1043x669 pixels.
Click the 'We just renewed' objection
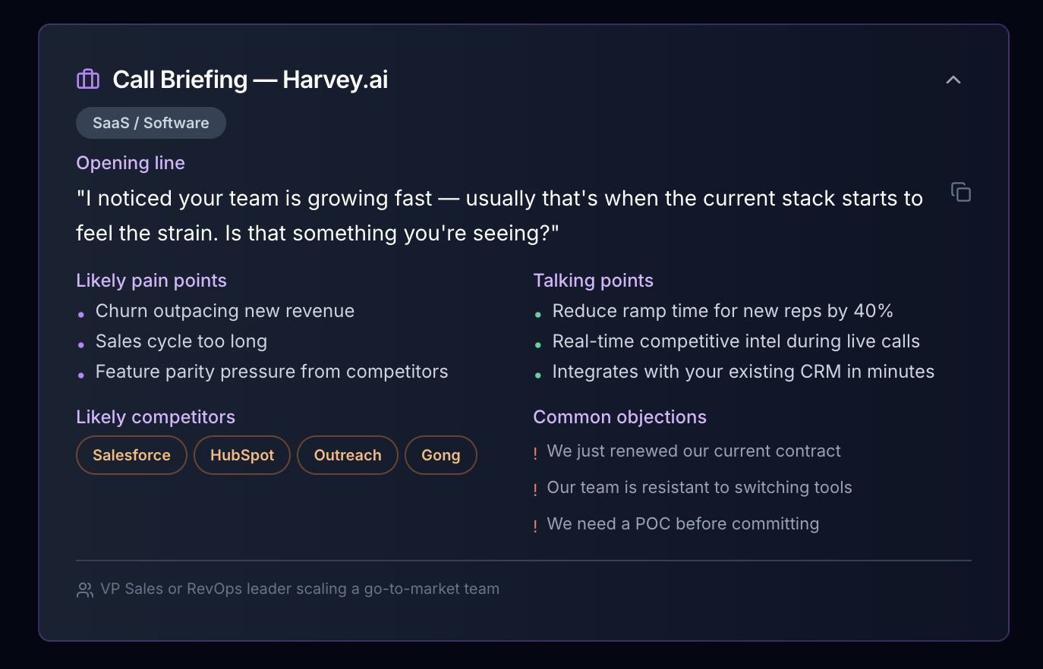pyautogui.click(x=694, y=451)
